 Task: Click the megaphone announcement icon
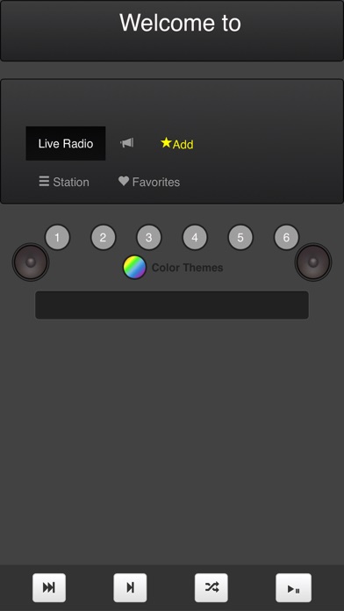point(127,143)
